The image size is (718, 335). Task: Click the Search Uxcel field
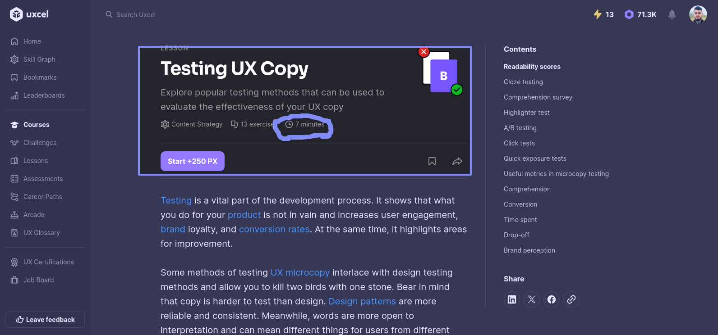pos(136,15)
